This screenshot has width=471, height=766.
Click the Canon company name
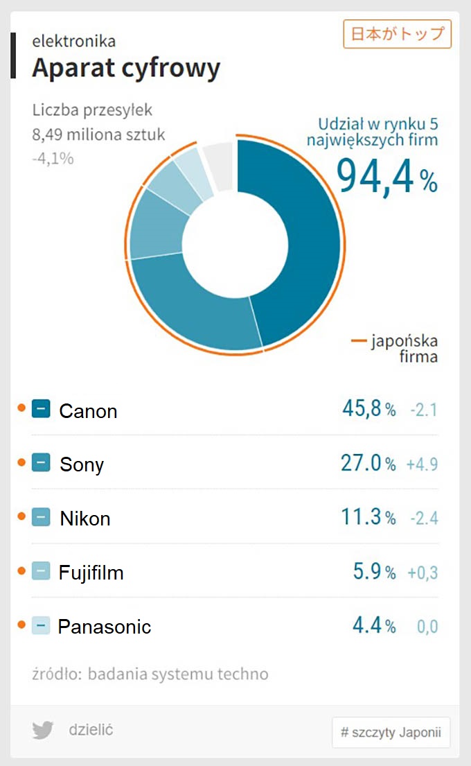point(88,411)
